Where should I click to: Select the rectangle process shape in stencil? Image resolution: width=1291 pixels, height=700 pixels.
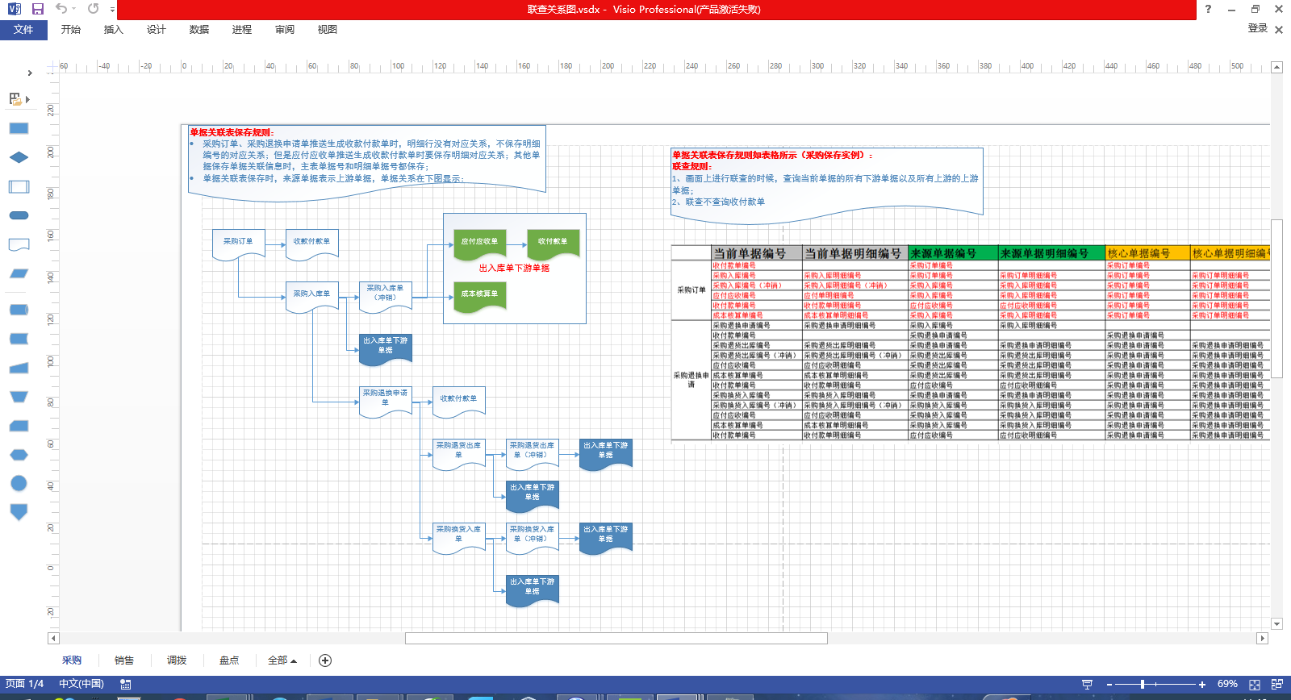pyautogui.click(x=19, y=128)
